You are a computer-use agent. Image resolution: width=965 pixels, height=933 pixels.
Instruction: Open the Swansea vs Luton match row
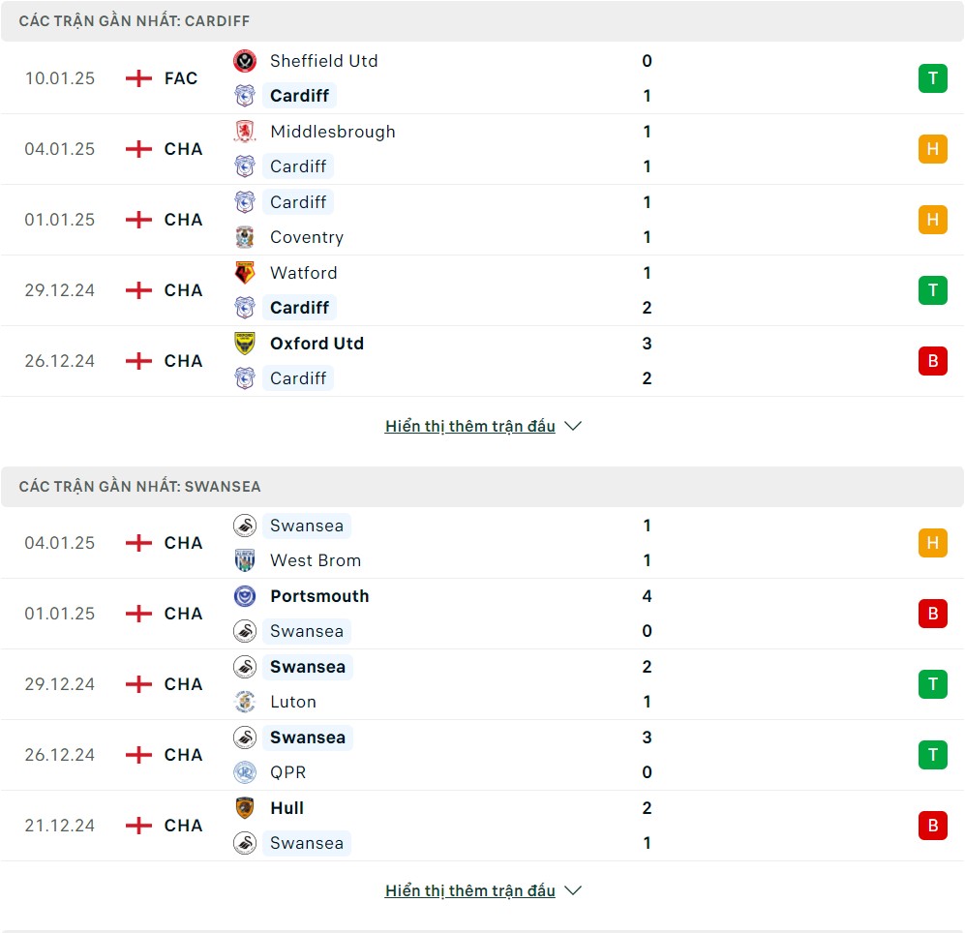point(482,684)
